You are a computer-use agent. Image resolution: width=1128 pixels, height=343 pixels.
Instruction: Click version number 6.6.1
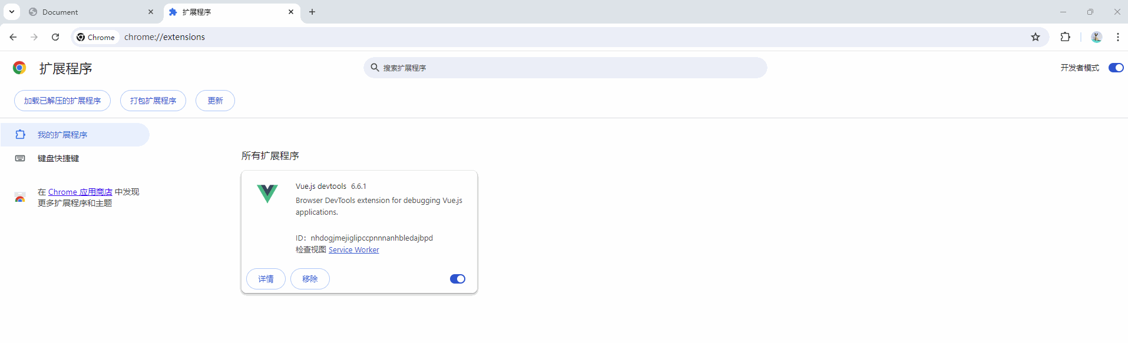tap(359, 186)
